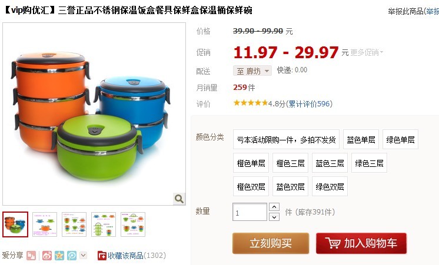The height and width of the screenshot is (265, 439).
Task: Share via the star Qzone icon
Action: 59,256
